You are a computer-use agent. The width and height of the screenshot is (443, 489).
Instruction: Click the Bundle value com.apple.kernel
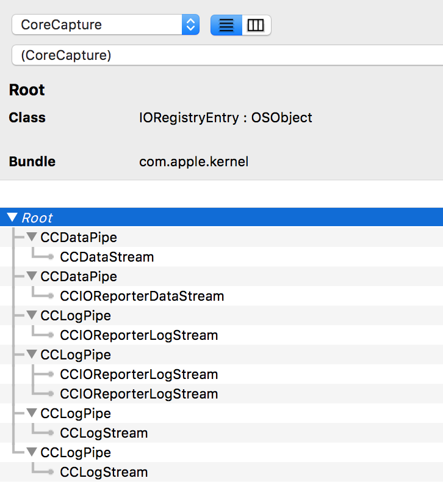coord(193,162)
